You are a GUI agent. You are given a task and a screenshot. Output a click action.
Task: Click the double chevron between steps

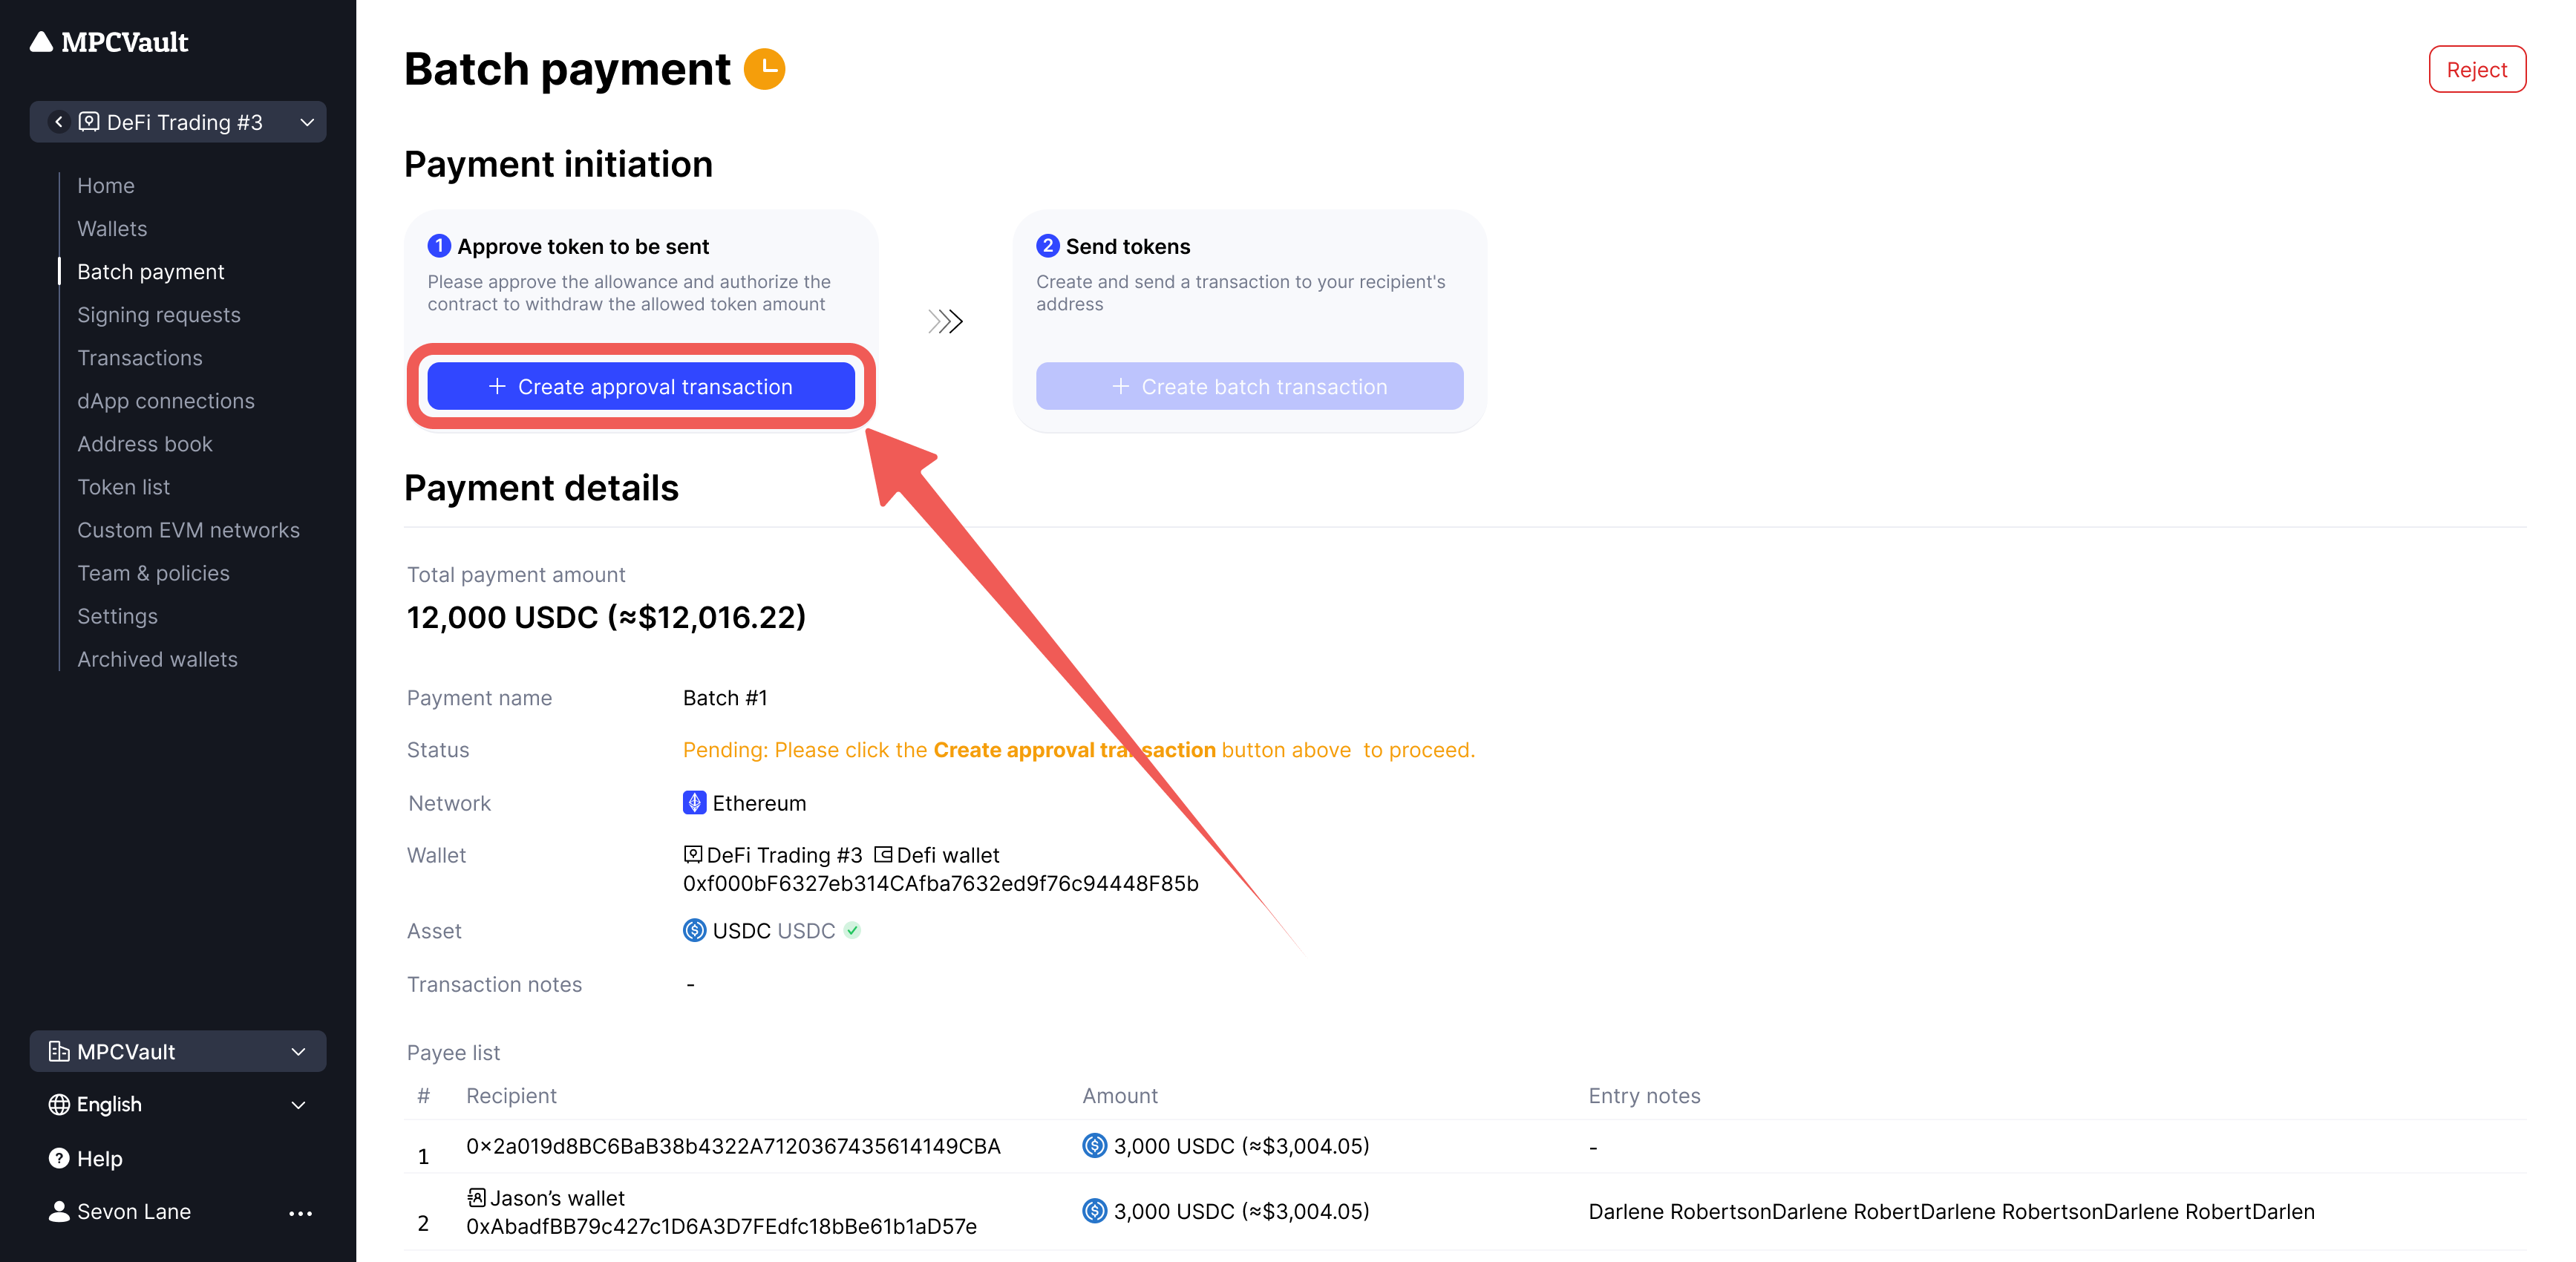(945, 321)
